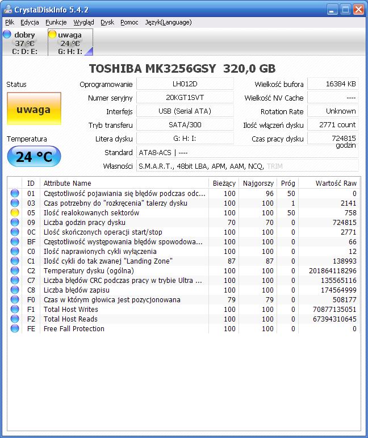Click the 'Wartość Raw' column header

336,183
